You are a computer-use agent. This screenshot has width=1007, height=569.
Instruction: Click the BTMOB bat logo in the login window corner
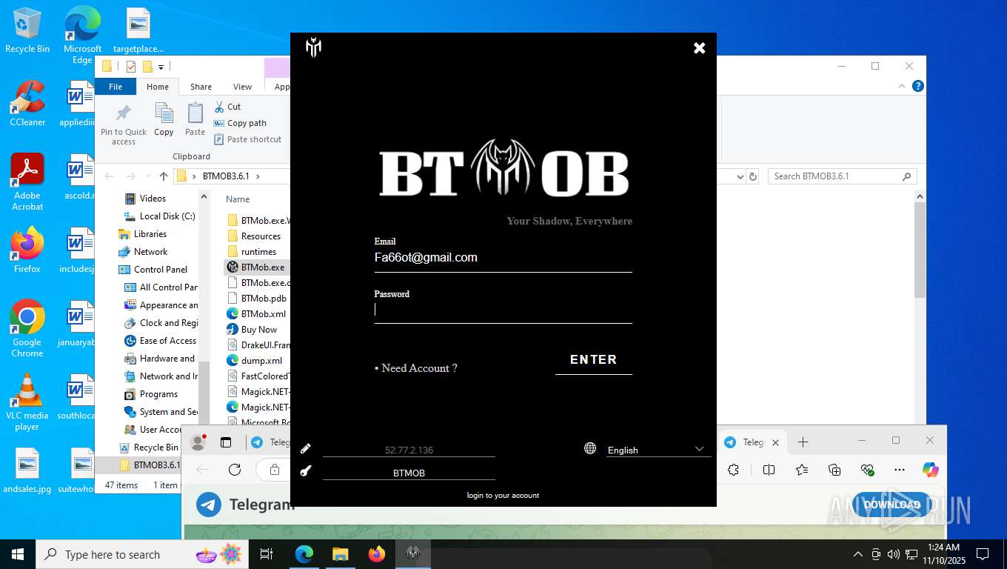click(x=313, y=48)
